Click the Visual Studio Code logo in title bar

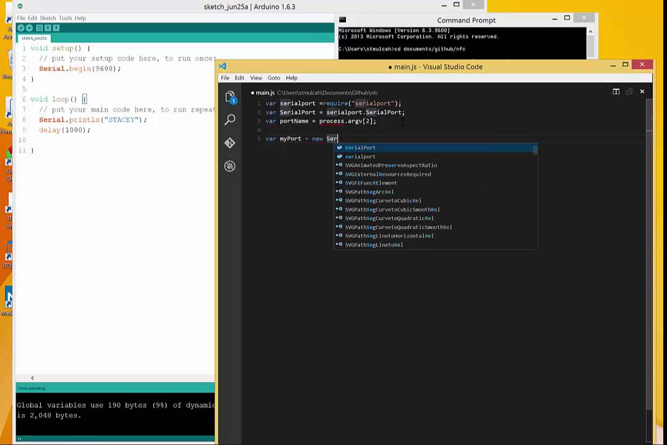point(223,66)
